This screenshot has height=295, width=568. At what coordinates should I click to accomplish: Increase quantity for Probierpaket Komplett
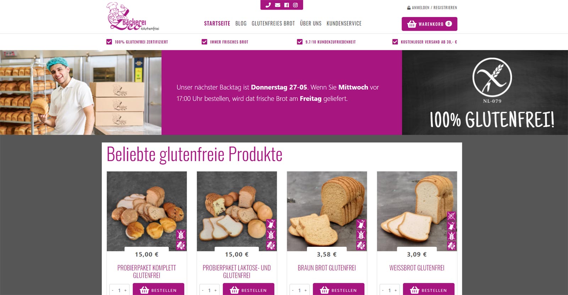pyautogui.click(x=125, y=290)
